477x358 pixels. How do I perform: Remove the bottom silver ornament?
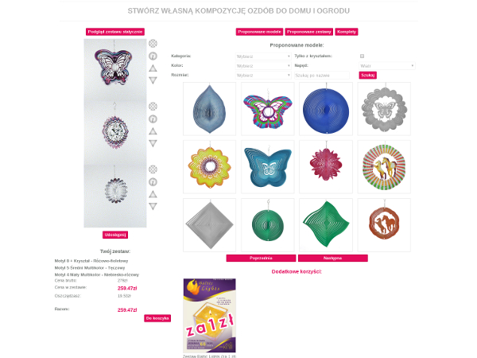(153, 169)
